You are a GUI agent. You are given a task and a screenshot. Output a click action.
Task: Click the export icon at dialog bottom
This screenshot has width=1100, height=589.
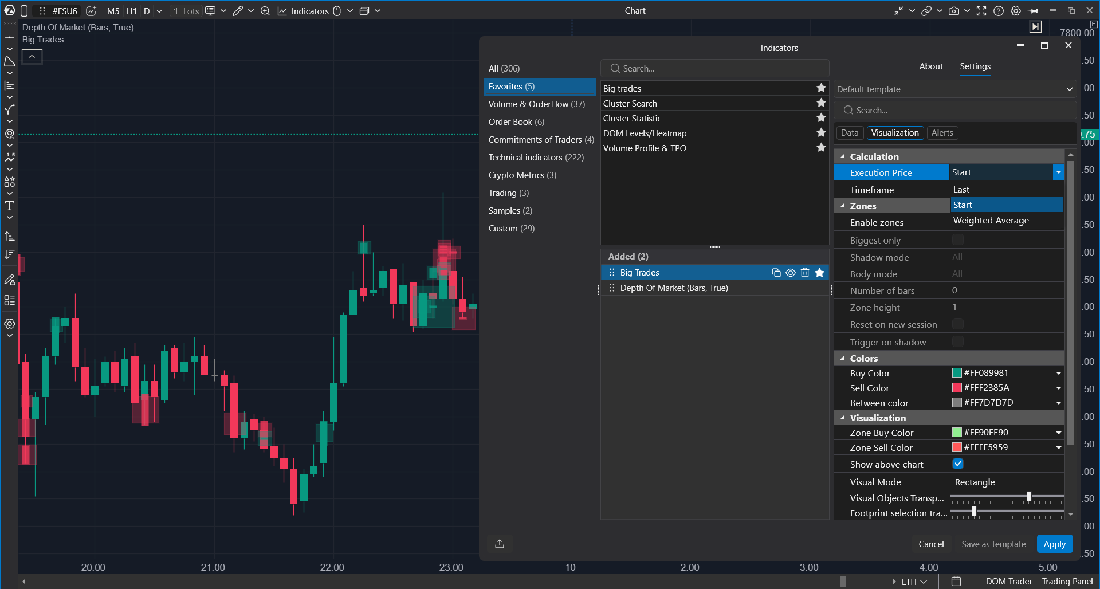click(500, 544)
